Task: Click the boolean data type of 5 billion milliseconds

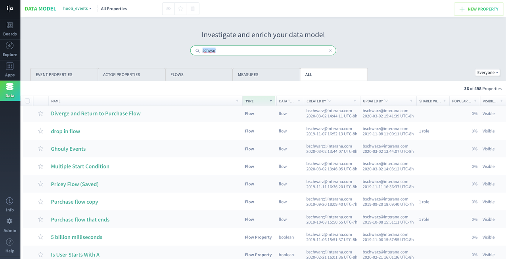Action: [x=286, y=237]
